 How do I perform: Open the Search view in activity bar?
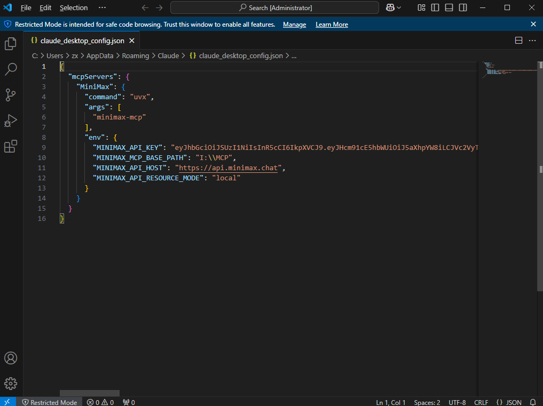point(11,69)
